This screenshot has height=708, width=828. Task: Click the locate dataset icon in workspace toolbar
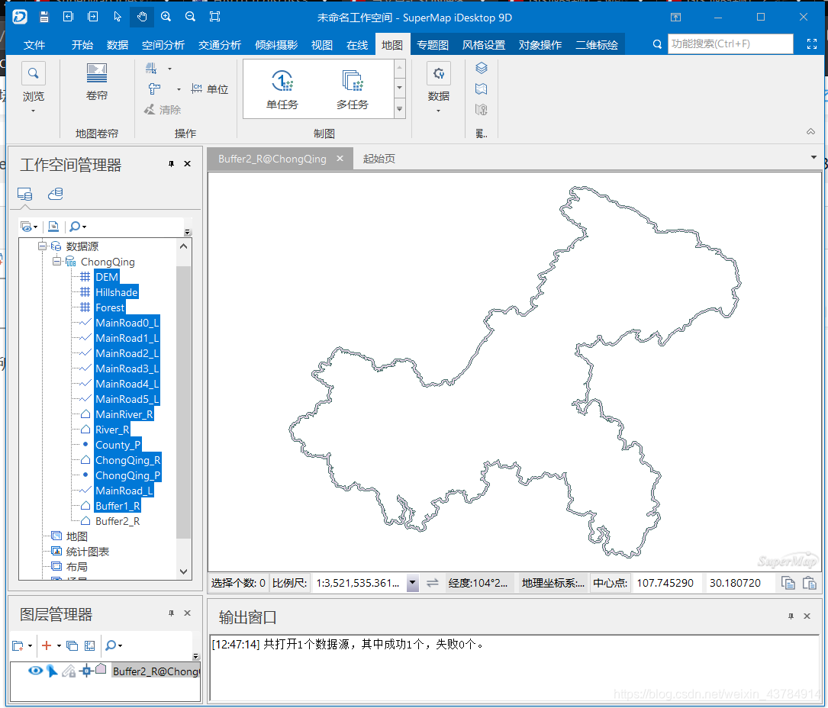tap(53, 227)
